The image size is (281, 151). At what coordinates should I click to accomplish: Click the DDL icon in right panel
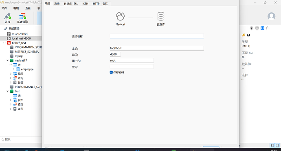point(257,28)
